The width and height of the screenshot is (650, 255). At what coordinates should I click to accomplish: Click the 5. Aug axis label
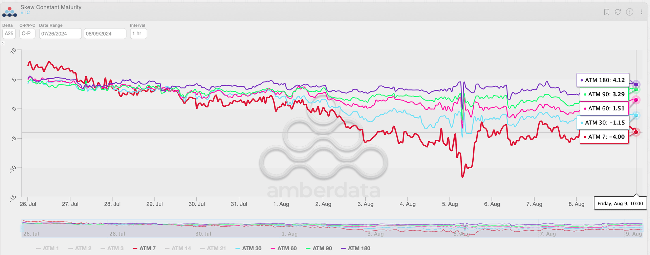(x=450, y=204)
